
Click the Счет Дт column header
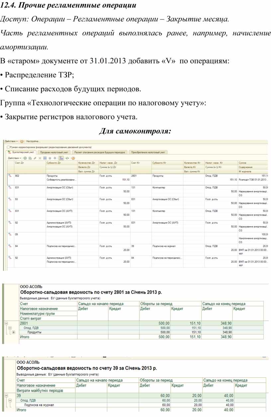29,163
